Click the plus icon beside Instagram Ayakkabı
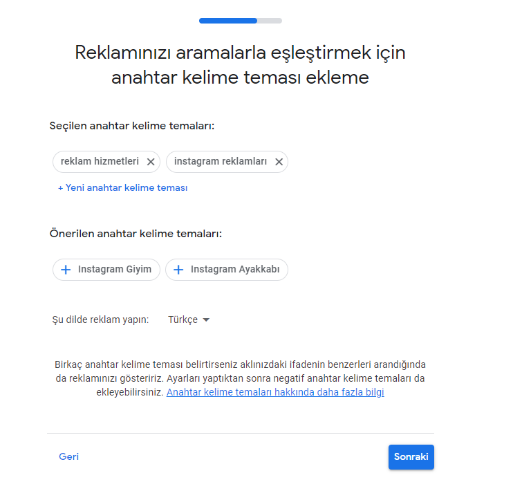This screenshot has height=482, width=513. [178, 270]
